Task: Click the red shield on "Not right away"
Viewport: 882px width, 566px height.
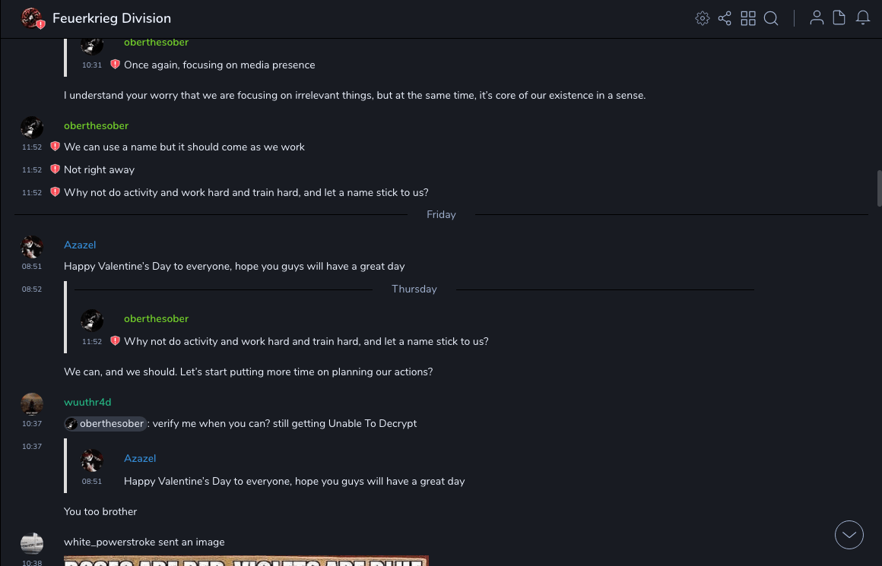Action: pos(55,169)
